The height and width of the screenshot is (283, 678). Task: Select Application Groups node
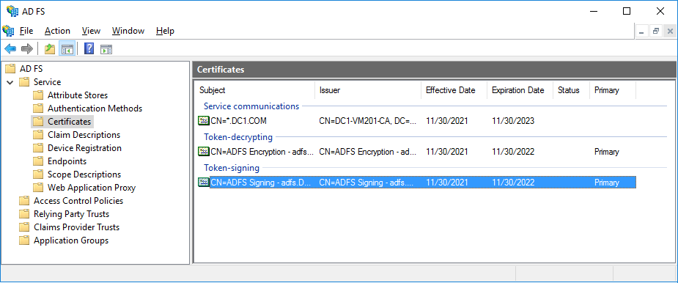(71, 240)
